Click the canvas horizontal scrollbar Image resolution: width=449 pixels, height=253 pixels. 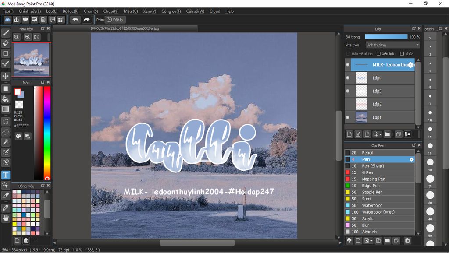(197, 242)
